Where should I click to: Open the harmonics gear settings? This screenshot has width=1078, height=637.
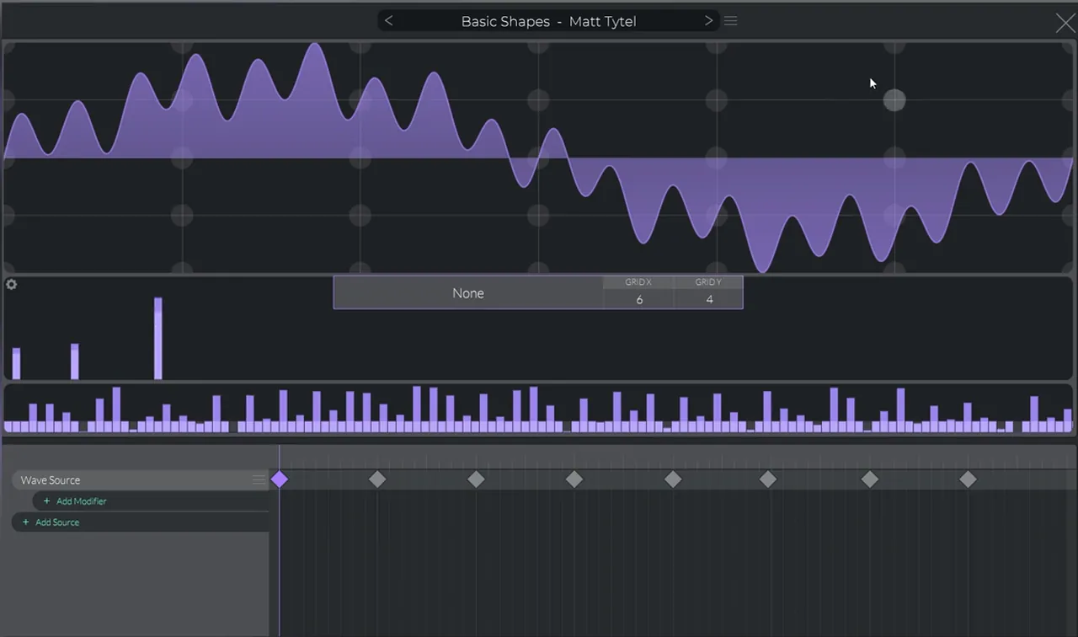(x=11, y=285)
